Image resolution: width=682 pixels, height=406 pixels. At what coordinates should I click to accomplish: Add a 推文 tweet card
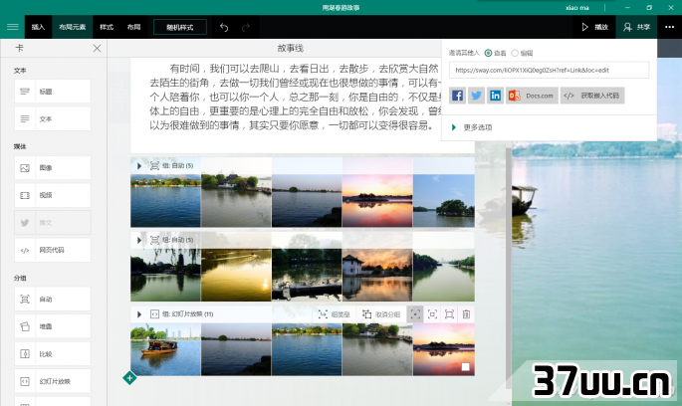coord(53,223)
